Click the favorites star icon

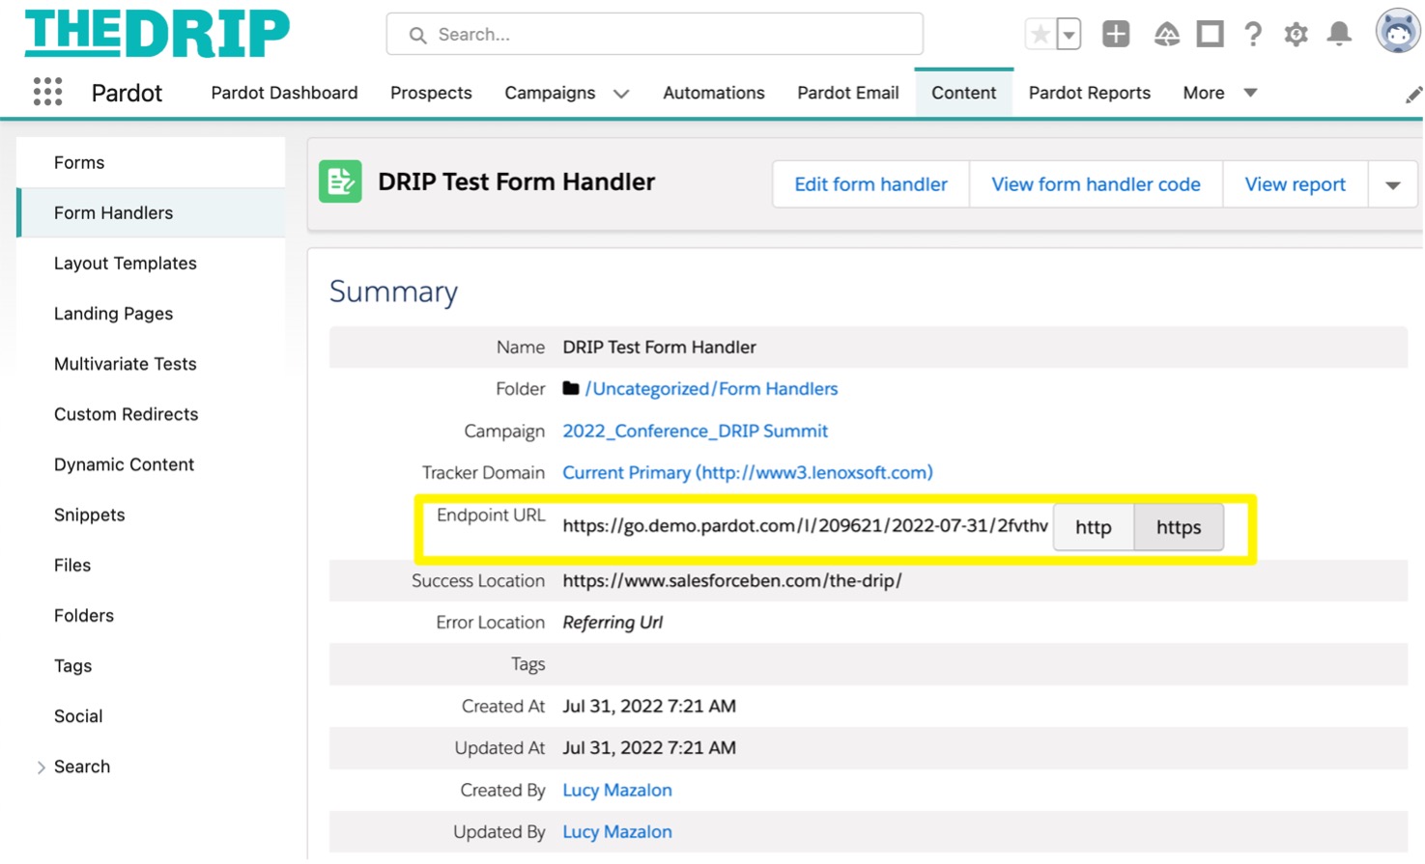(x=1040, y=35)
